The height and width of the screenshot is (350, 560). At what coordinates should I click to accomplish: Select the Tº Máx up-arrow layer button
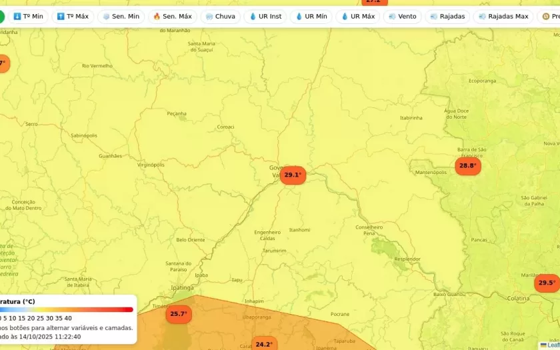click(73, 16)
